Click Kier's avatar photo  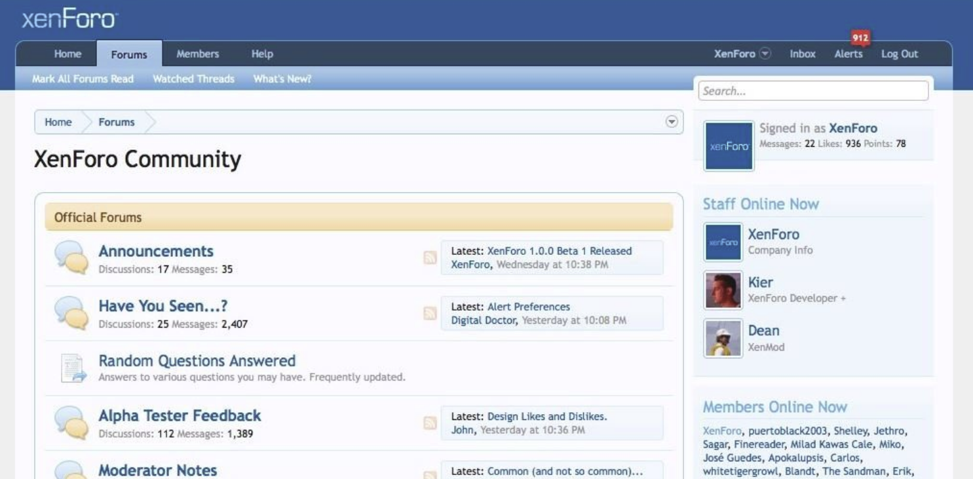click(723, 290)
